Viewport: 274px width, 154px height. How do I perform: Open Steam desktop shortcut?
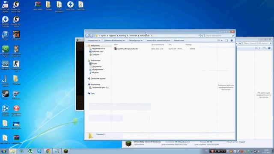point(5,95)
